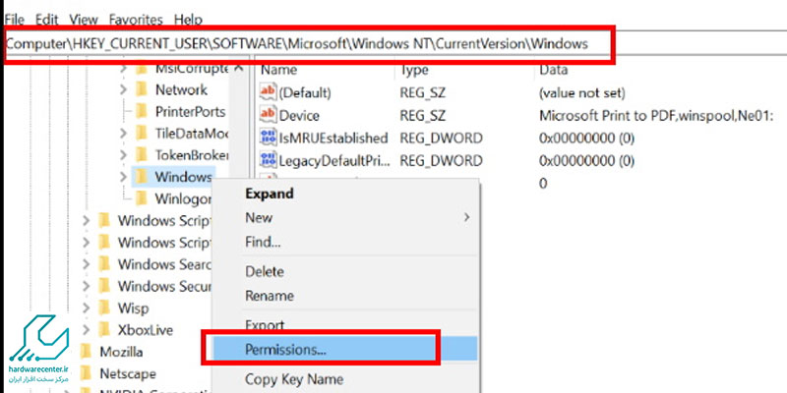Select the PrinterPorts key label

click(x=190, y=111)
